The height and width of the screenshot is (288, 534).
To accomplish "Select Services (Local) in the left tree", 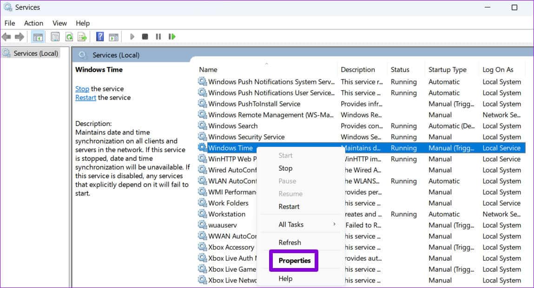I will tap(35, 53).
